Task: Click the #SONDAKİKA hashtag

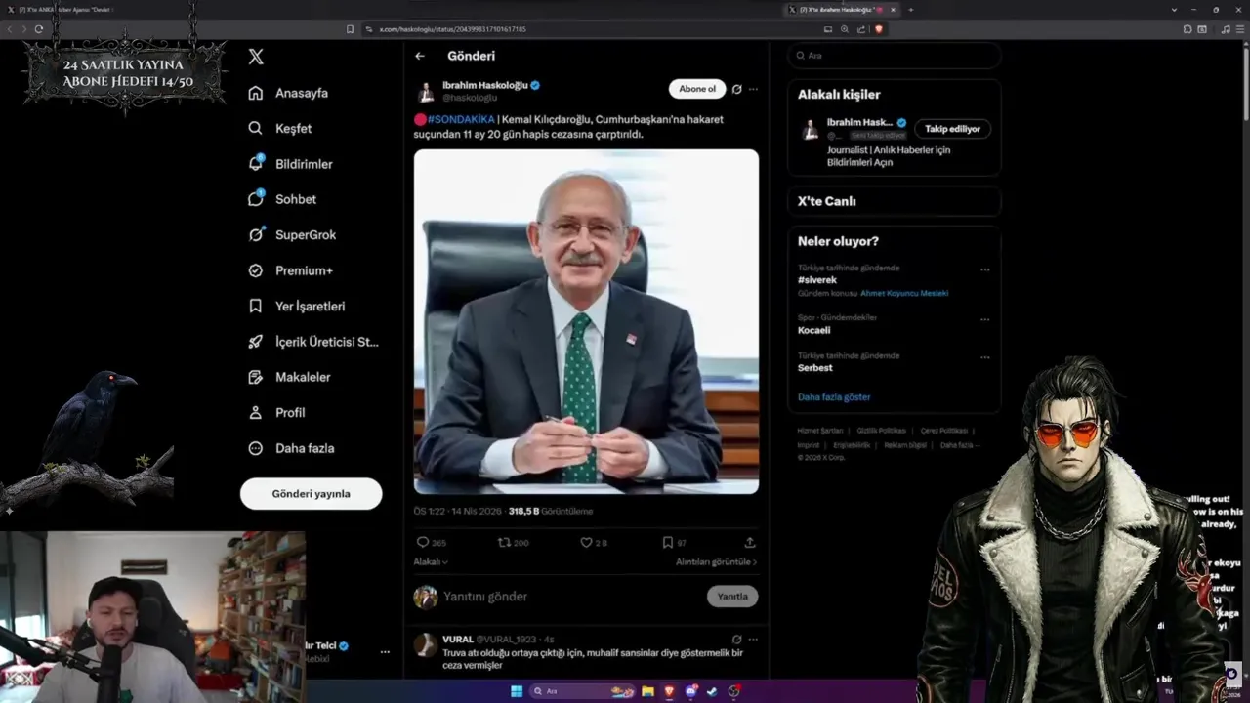Action: (461, 119)
